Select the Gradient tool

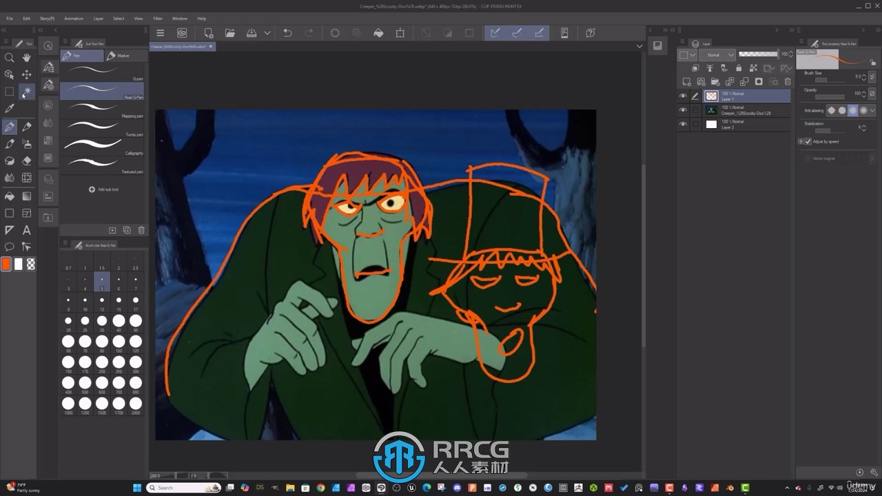pyautogui.click(x=27, y=196)
